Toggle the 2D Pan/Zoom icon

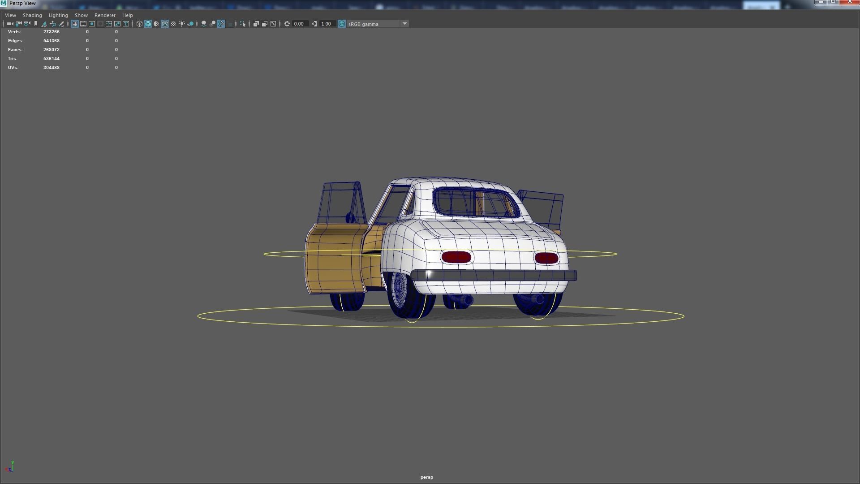(53, 24)
